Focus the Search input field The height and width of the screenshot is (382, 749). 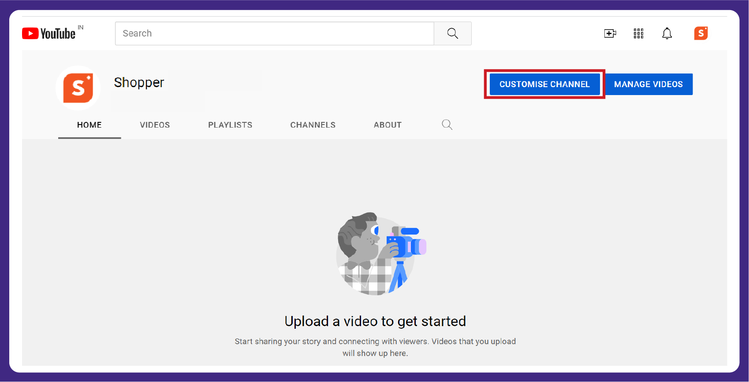click(275, 33)
